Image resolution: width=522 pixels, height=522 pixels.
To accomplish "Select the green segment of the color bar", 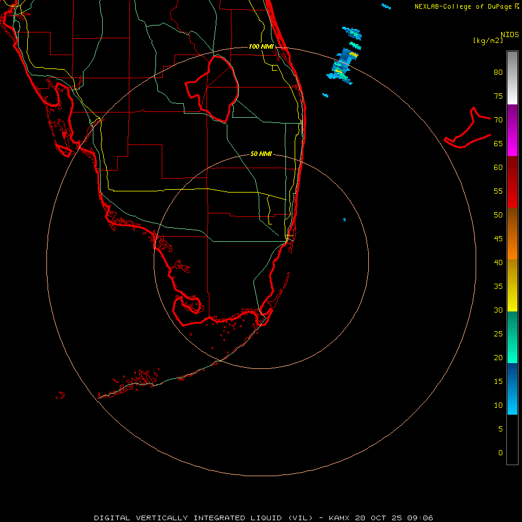I will [512, 337].
